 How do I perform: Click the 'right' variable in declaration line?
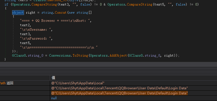coord(31,13)
